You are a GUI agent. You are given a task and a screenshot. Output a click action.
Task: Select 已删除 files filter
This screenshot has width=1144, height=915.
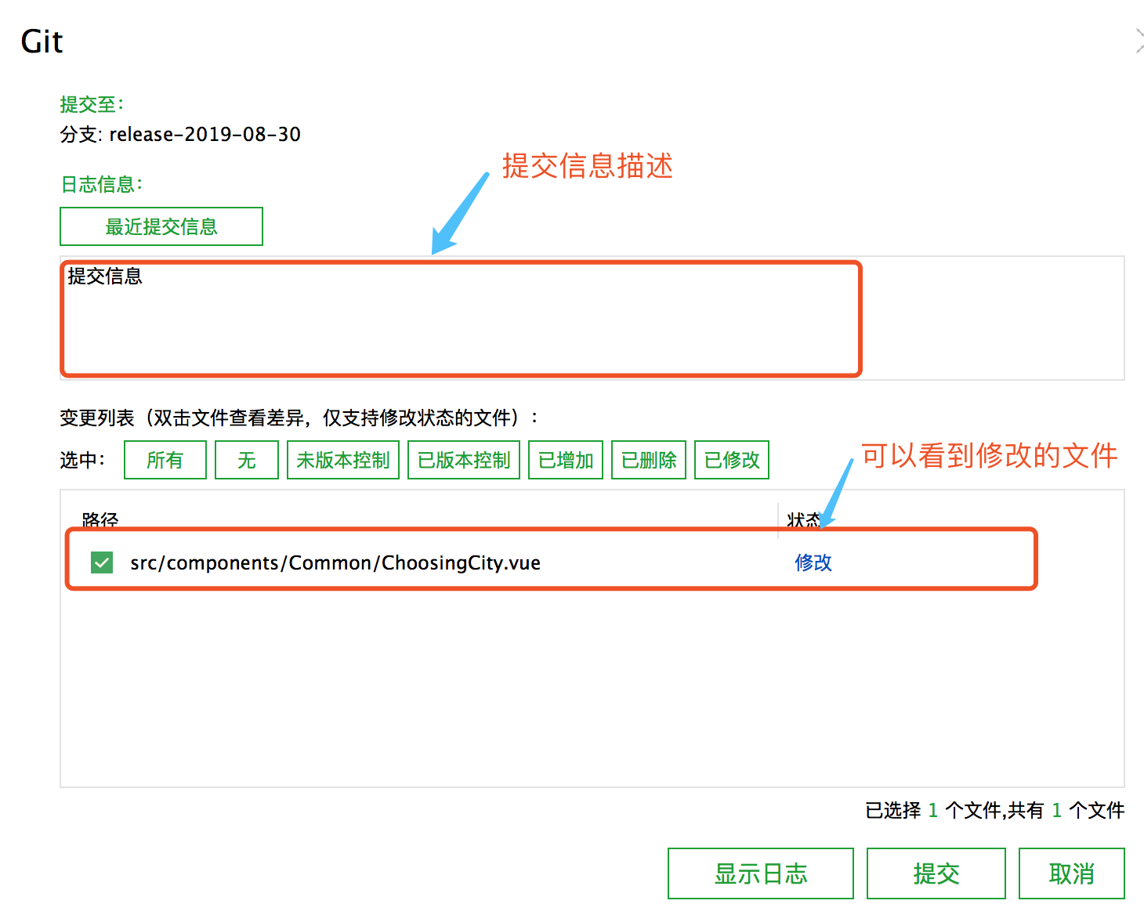pyautogui.click(x=649, y=460)
